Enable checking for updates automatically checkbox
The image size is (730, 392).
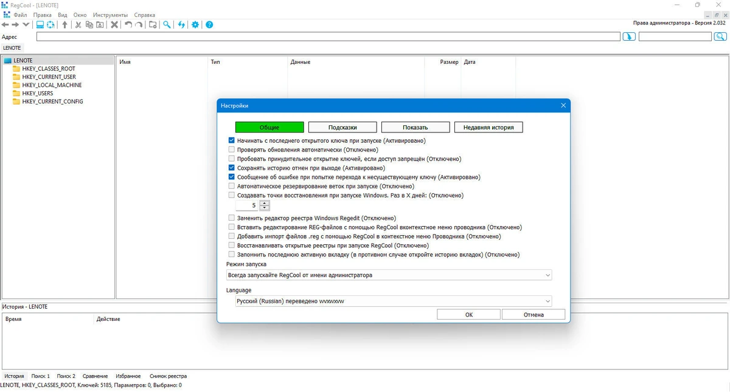point(231,150)
